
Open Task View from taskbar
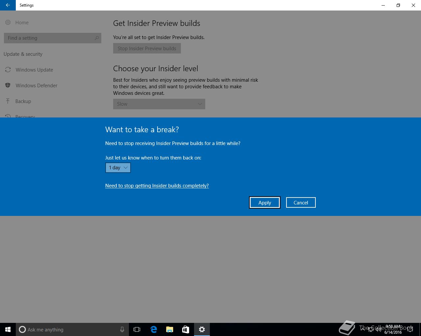click(137, 329)
